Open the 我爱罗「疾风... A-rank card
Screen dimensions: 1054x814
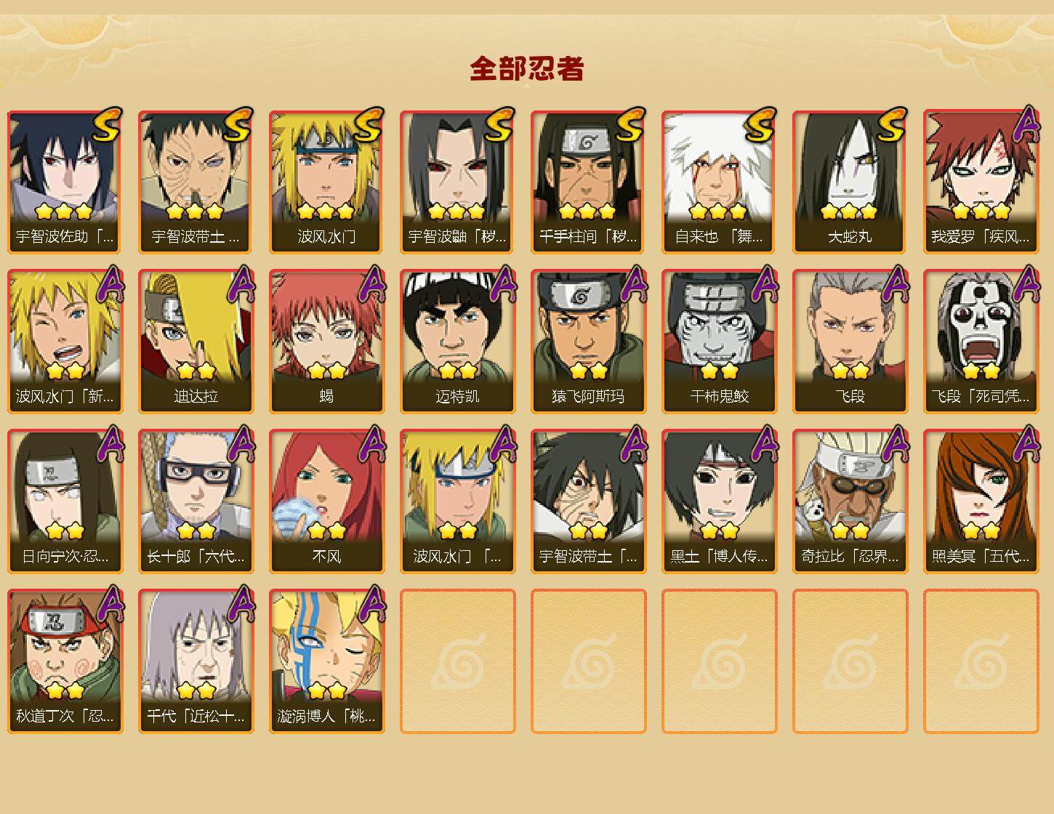pyautogui.click(x=981, y=182)
